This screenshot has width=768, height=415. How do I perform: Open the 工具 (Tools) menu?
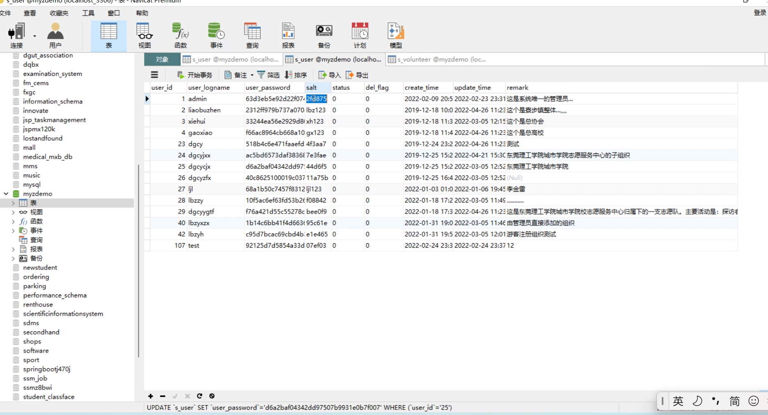(x=88, y=13)
